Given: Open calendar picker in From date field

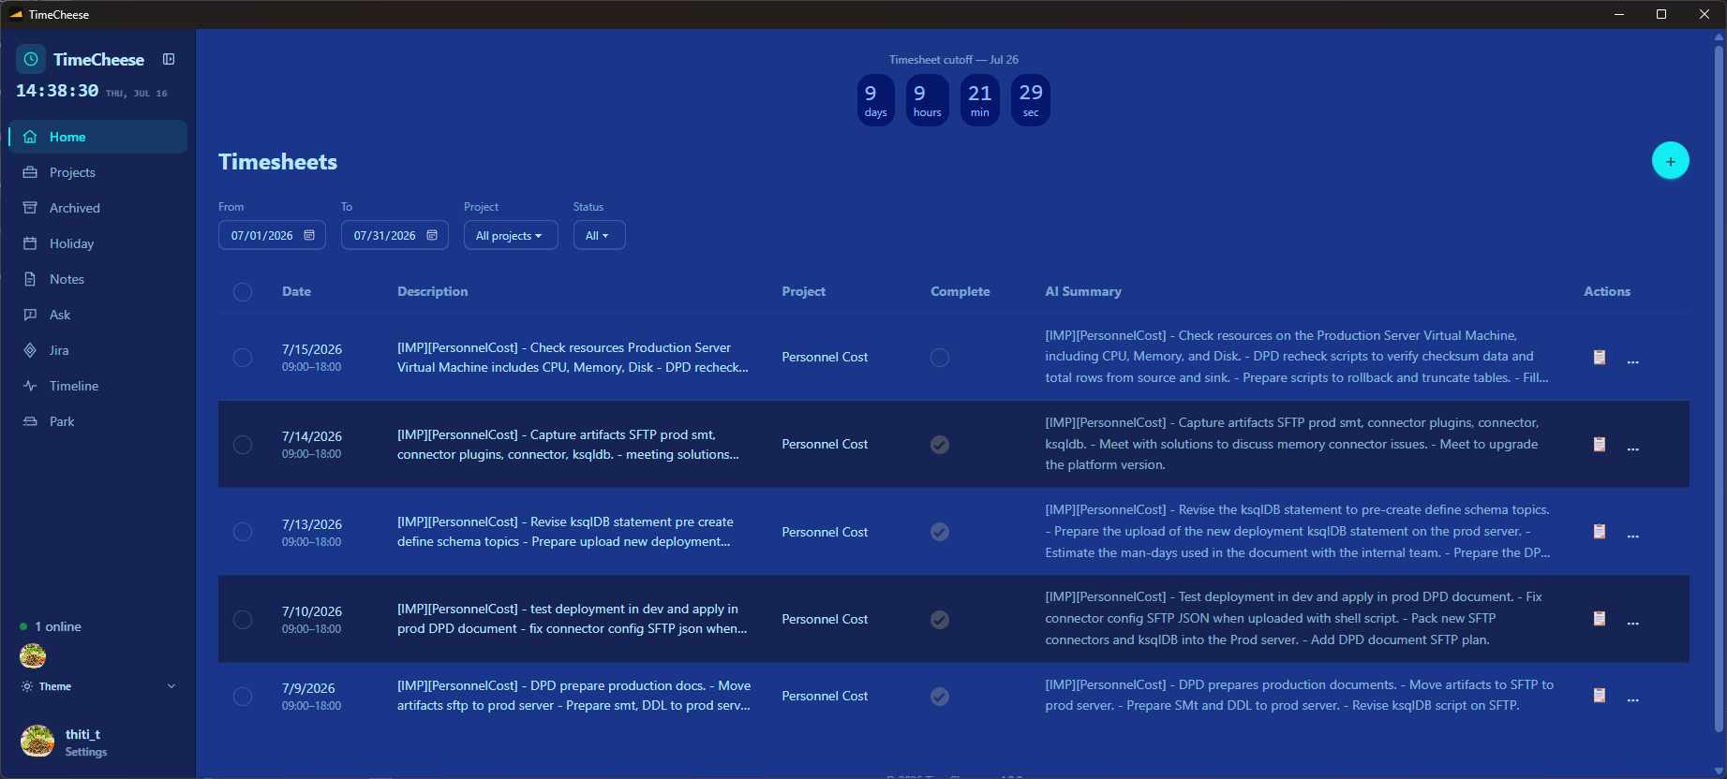Looking at the screenshot, I should point(309,235).
